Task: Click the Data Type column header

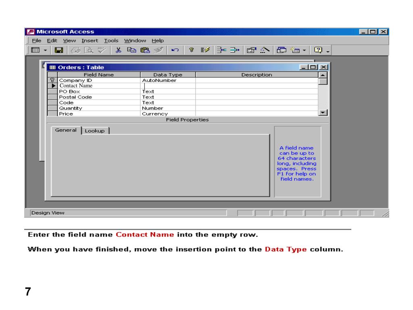Action: (x=168, y=75)
